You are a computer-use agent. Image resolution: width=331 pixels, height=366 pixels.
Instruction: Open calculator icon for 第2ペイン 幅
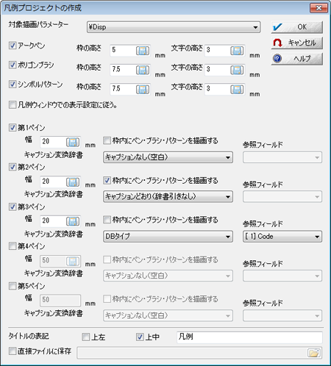(x=73, y=182)
